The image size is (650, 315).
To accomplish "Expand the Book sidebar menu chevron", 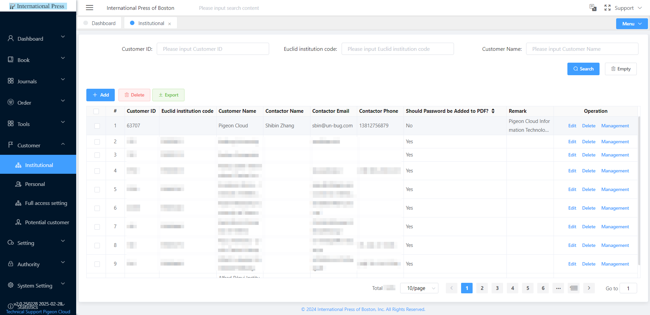I will tap(63, 58).
